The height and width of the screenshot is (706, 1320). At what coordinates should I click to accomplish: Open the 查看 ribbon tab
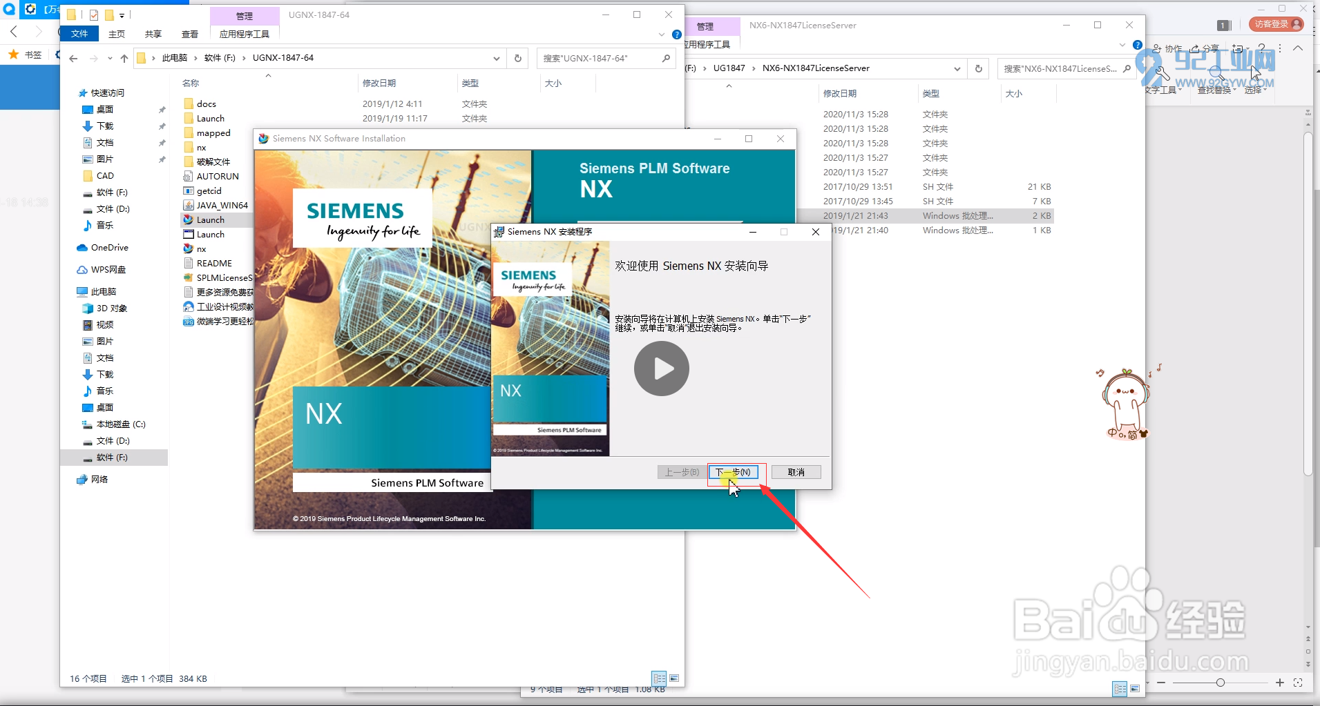(x=190, y=34)
